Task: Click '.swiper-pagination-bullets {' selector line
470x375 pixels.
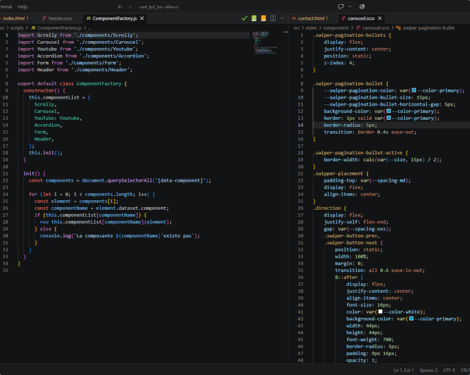Action: (x=352, y=35)
